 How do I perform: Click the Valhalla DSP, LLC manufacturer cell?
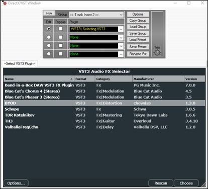point(150,127)
